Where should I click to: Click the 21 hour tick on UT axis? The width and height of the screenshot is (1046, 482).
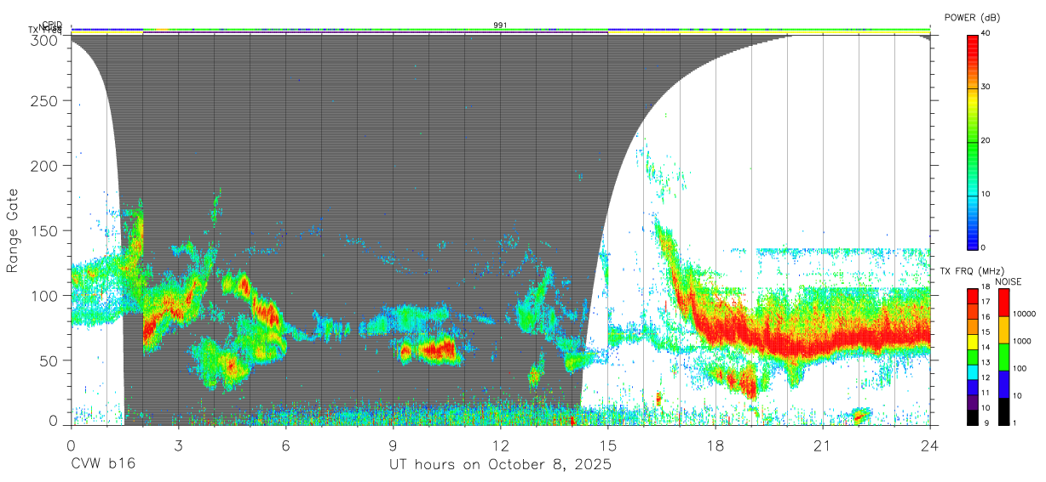click(823, 445)
